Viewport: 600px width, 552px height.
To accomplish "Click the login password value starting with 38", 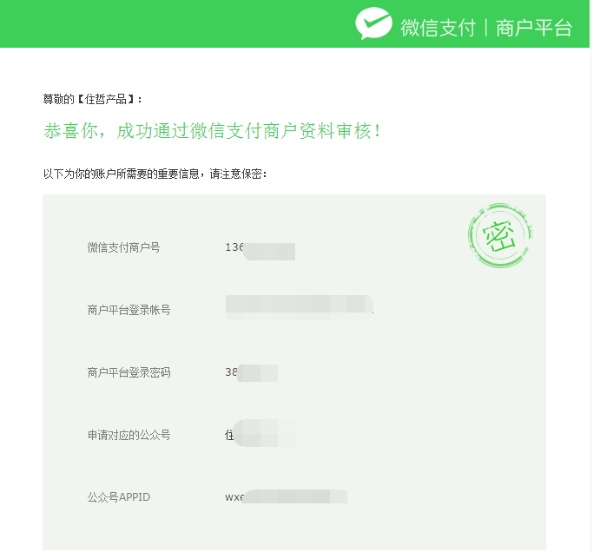I will [251, 373].
